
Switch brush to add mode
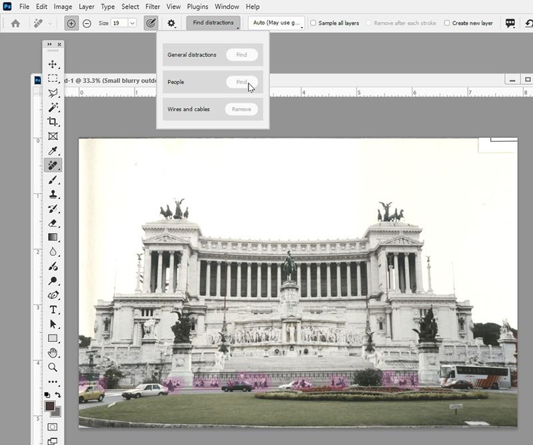coord(71,23)
